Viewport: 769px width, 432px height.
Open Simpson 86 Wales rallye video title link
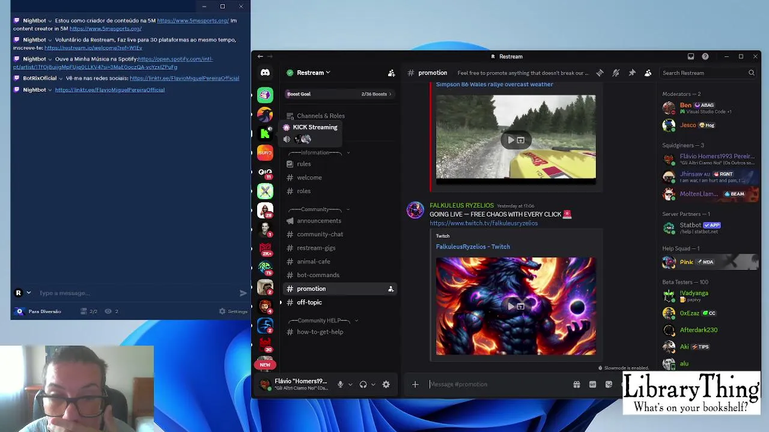494,84
